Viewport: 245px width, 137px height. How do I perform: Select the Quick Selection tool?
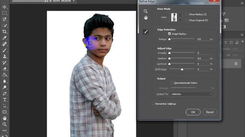tap(4, 25)
